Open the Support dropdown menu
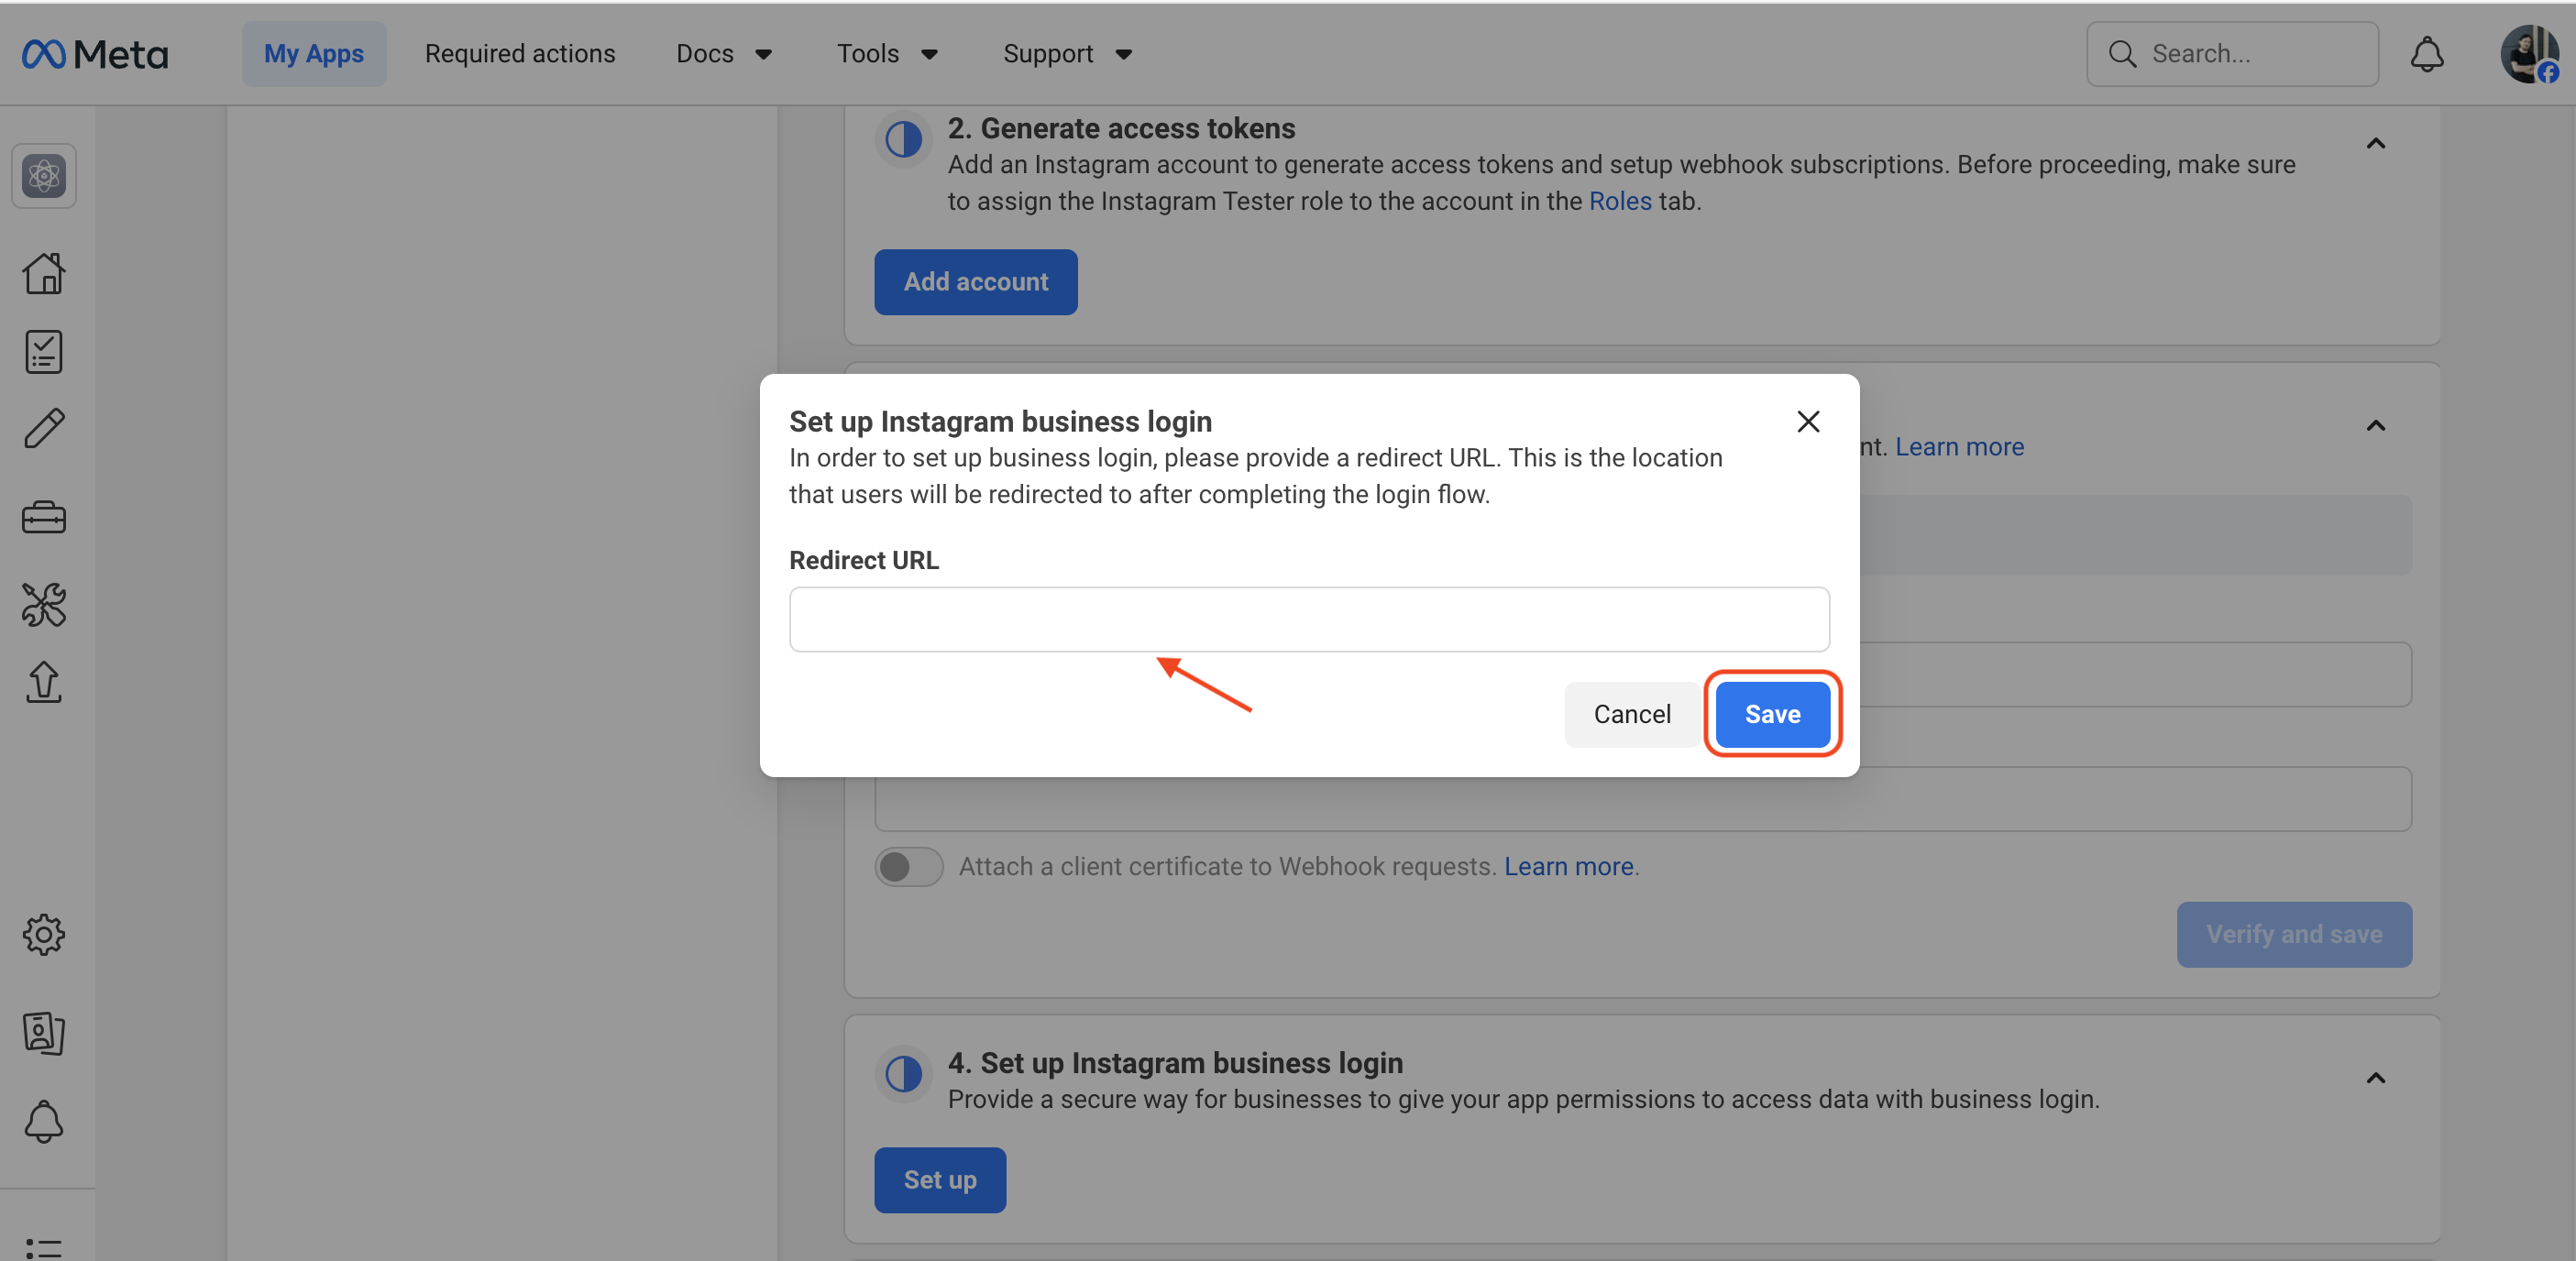2576x1261 pixels. (x=1067, y=54)
